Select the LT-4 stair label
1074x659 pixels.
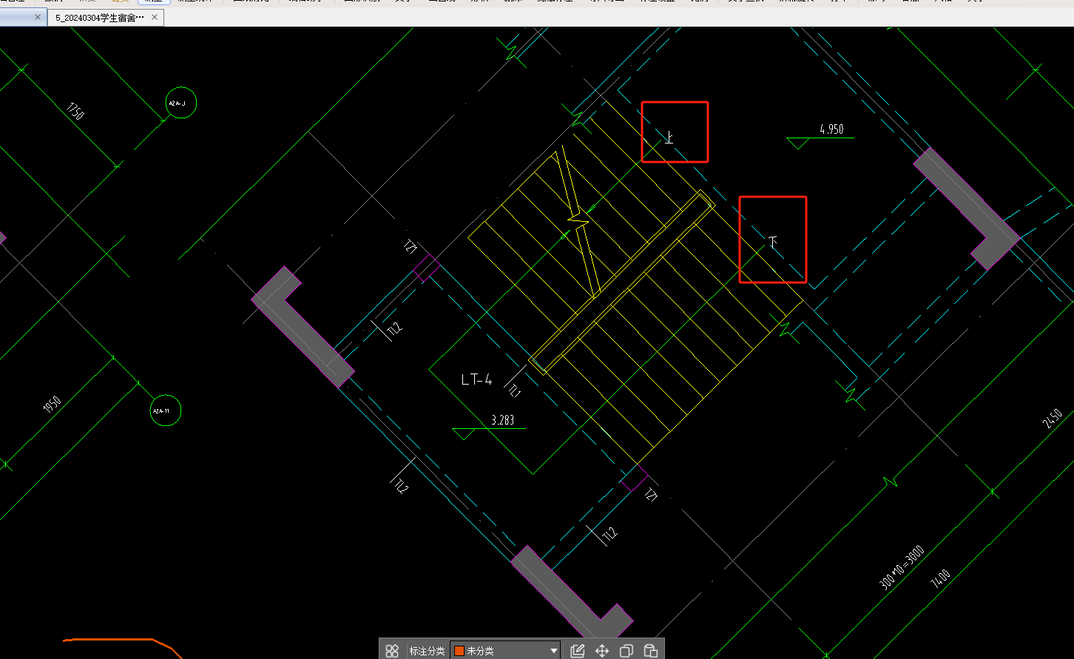click(476, 380)
